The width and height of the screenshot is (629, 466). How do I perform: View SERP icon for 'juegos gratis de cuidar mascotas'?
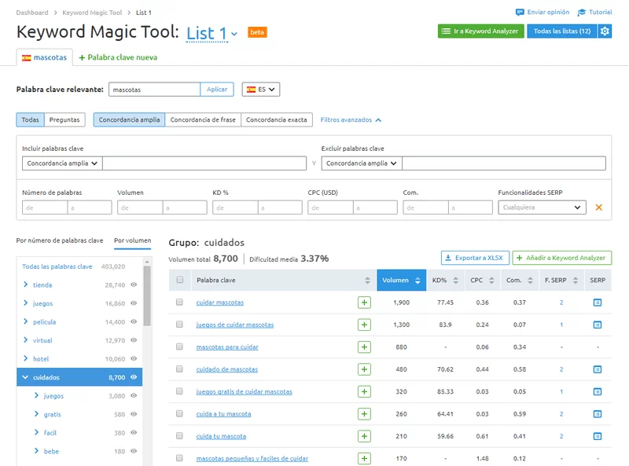click(598, 391)
